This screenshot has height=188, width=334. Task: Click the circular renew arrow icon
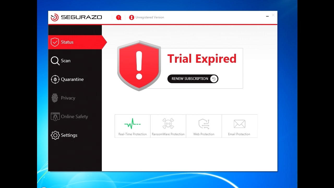tap(214, 79)
